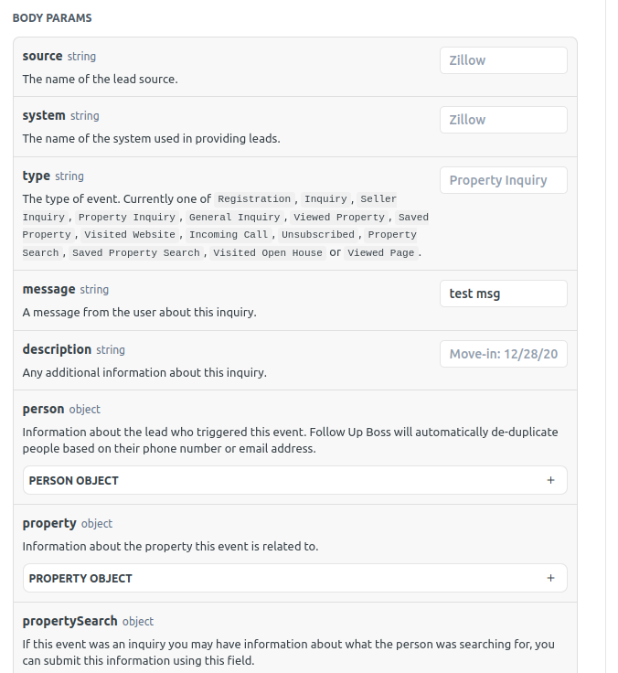Click the plus icon for PERSON OBJECT
The width and height of the screenshot is (618, 673).
[x=550, y=480]
